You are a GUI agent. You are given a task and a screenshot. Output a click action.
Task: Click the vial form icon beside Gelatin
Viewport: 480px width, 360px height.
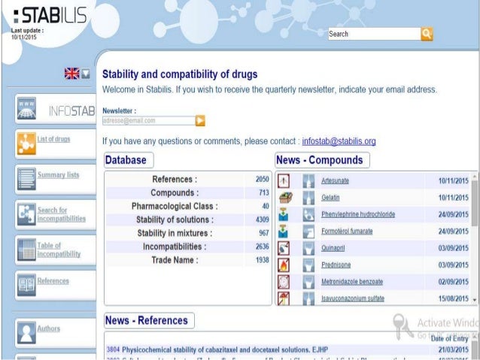point(308,198)
